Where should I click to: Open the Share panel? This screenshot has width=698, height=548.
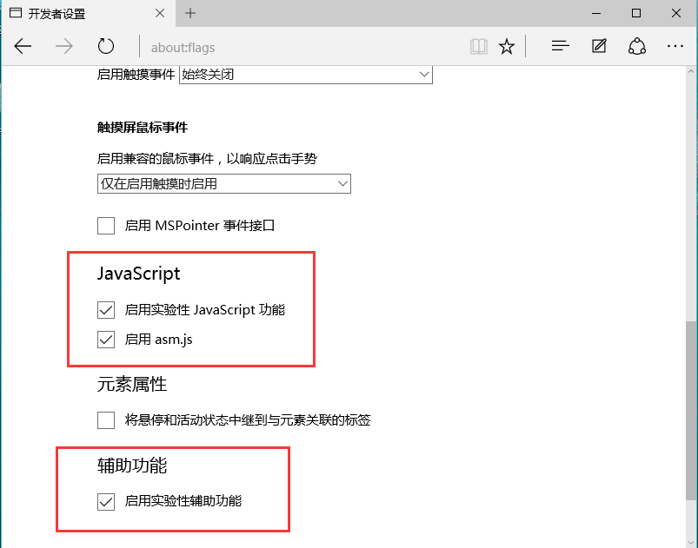637,46
